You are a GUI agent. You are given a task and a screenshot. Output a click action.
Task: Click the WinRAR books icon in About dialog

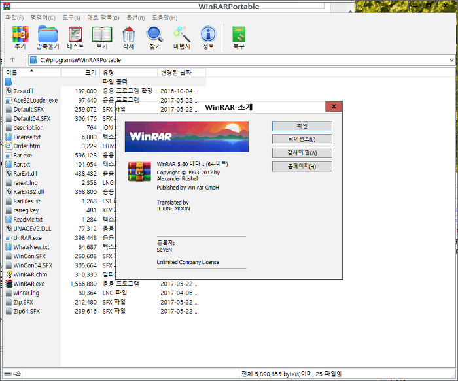pos(139,171)
